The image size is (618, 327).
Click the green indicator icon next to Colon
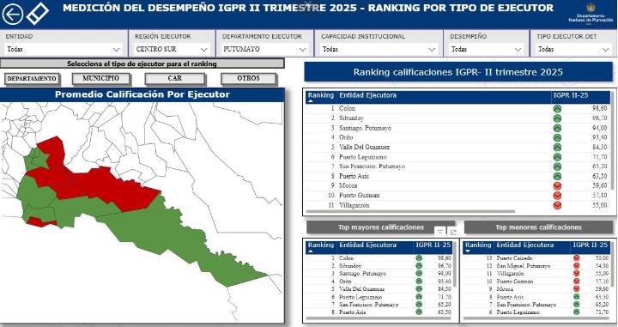click(x=557, y=109)
